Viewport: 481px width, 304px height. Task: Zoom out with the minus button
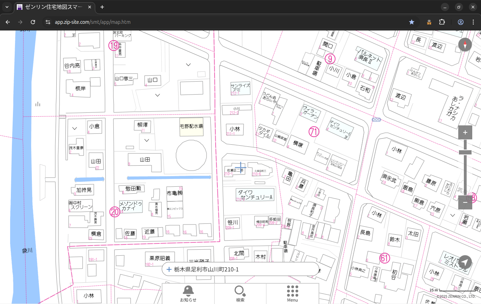point(465,202)
